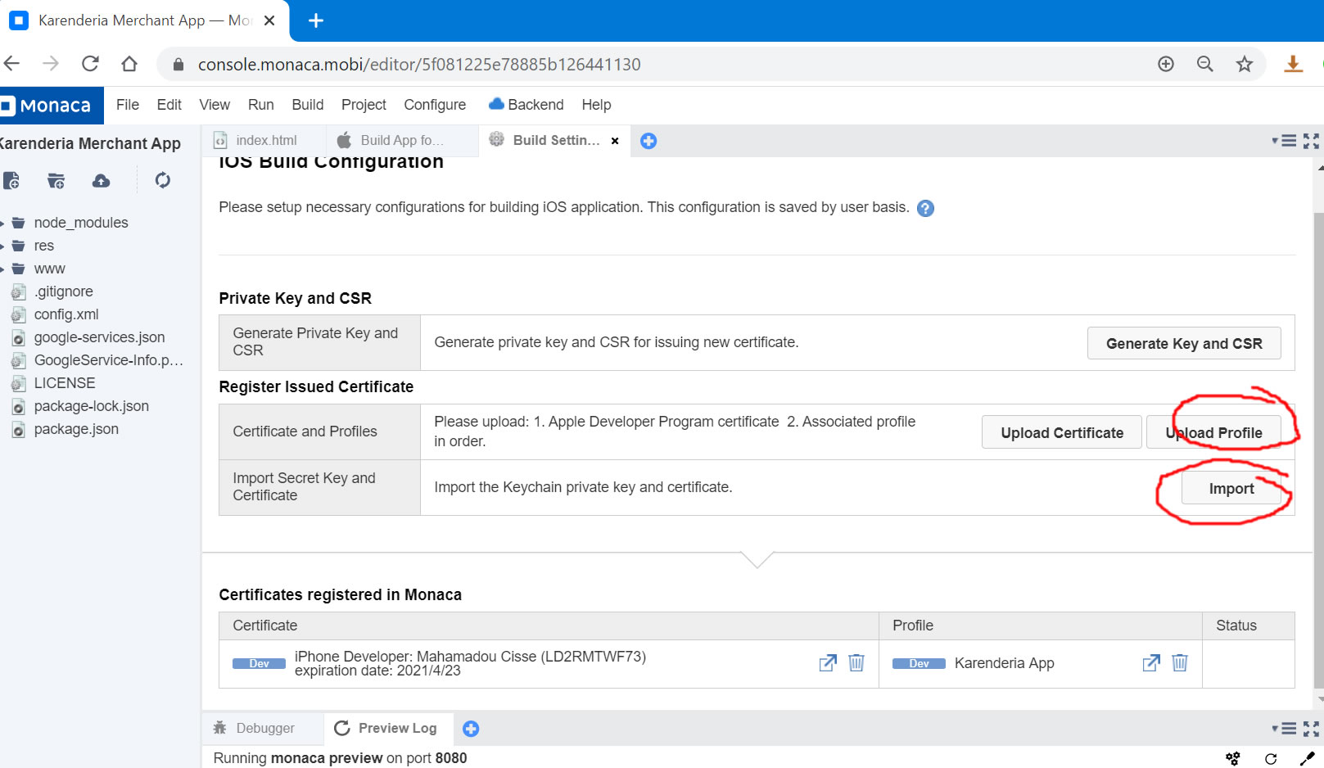Click Generate Key and CSR button
The width and height of the screenshot is (1324, 768).
click(x=1183, y=343)
